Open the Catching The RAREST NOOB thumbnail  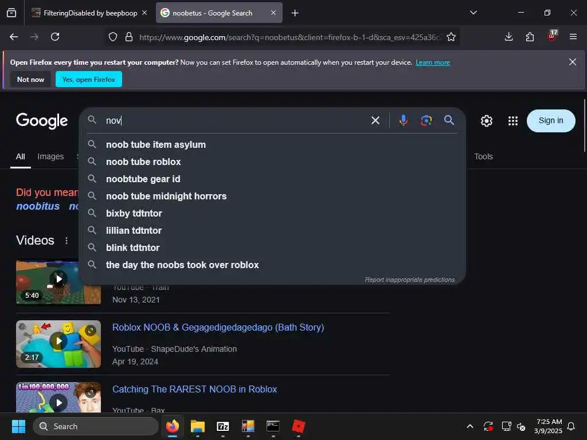pyautogui.click(x=58, y=398)
